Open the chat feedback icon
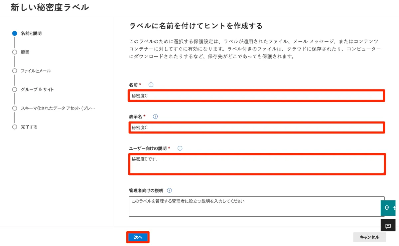The image size is (399, 246). point(388,226)
